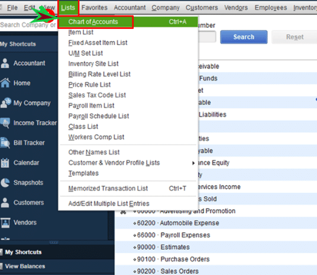This screenshot has width=317, height=275.
Task: Open the Income Tracker icon
Action: point(5,123)
